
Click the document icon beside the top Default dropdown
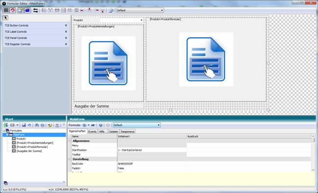[x=111, y=10]
